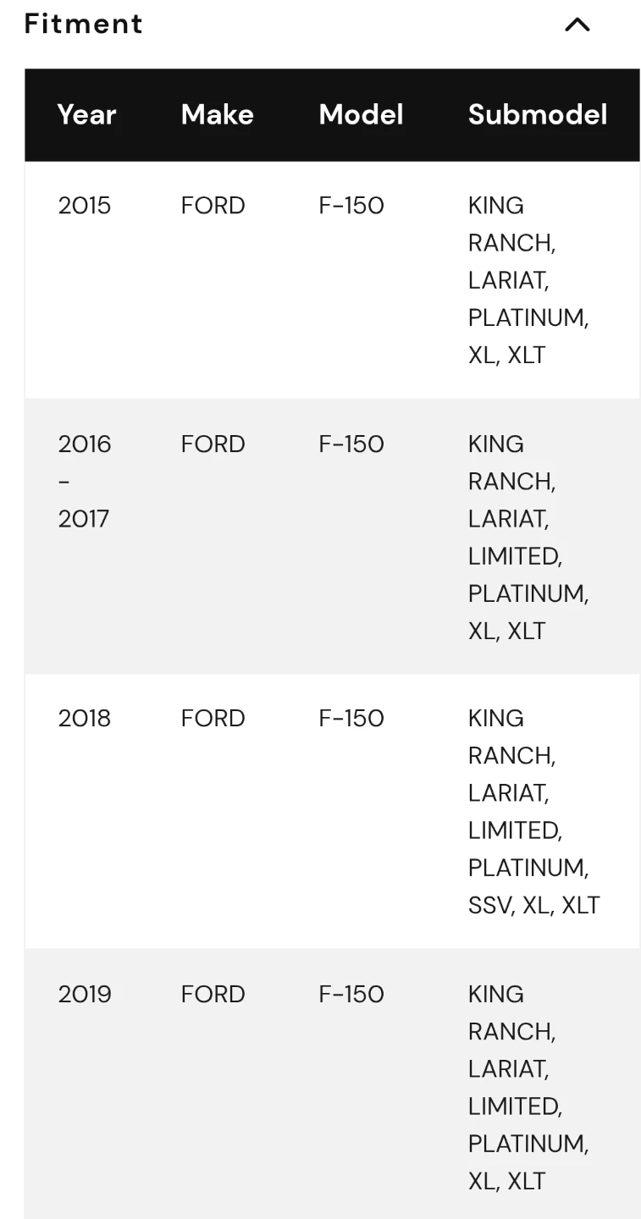Click the Model column header
Screen dimensions: 641x1219
click(361, 114)
